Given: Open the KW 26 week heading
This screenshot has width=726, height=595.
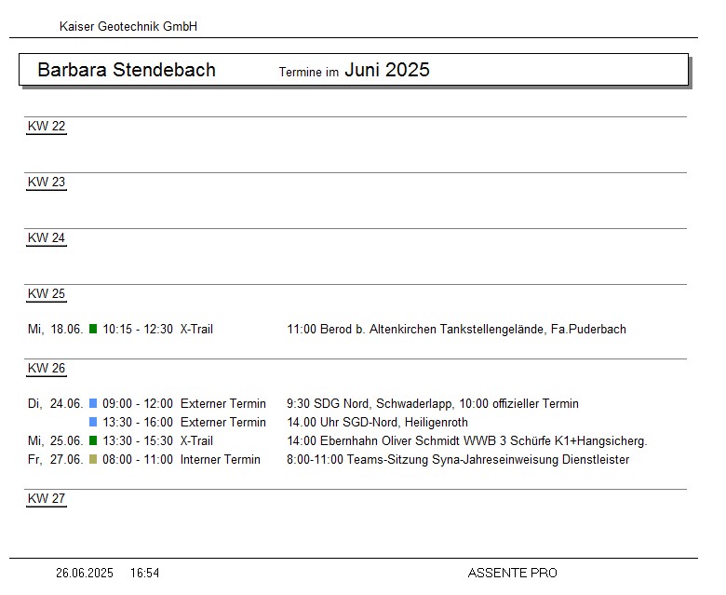Looking at the screenshot, I should (x=47, y=369).
